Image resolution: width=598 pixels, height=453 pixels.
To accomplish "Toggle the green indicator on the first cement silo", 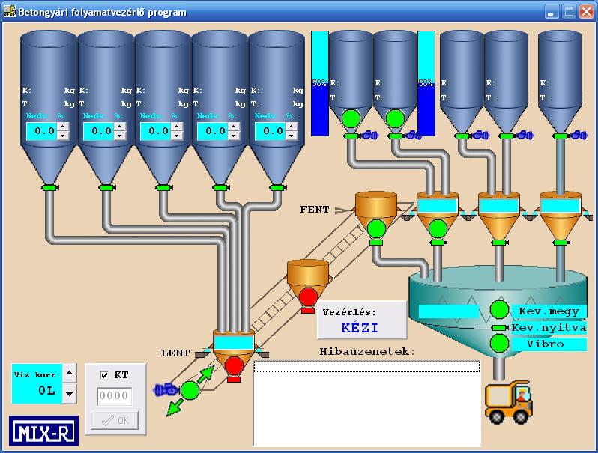I will (351, 118).
